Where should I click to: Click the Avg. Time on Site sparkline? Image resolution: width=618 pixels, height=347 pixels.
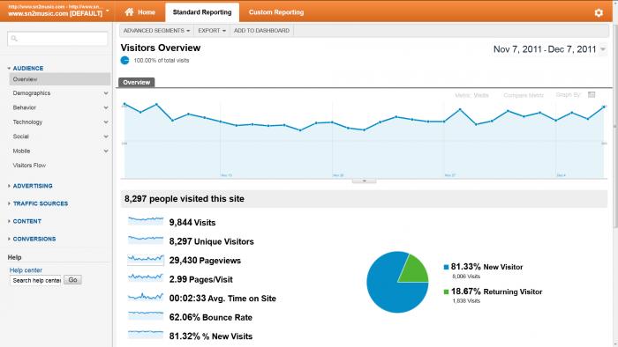146,297
